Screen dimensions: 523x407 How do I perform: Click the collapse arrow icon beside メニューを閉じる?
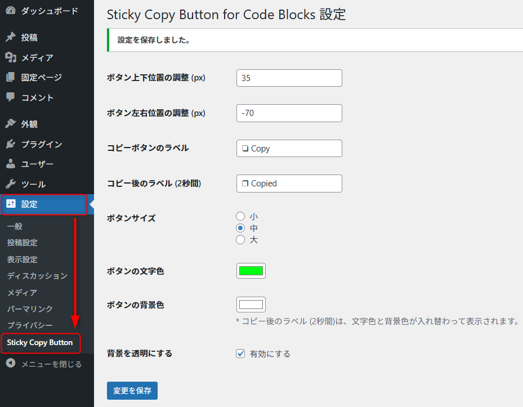[x=11, y=363]
